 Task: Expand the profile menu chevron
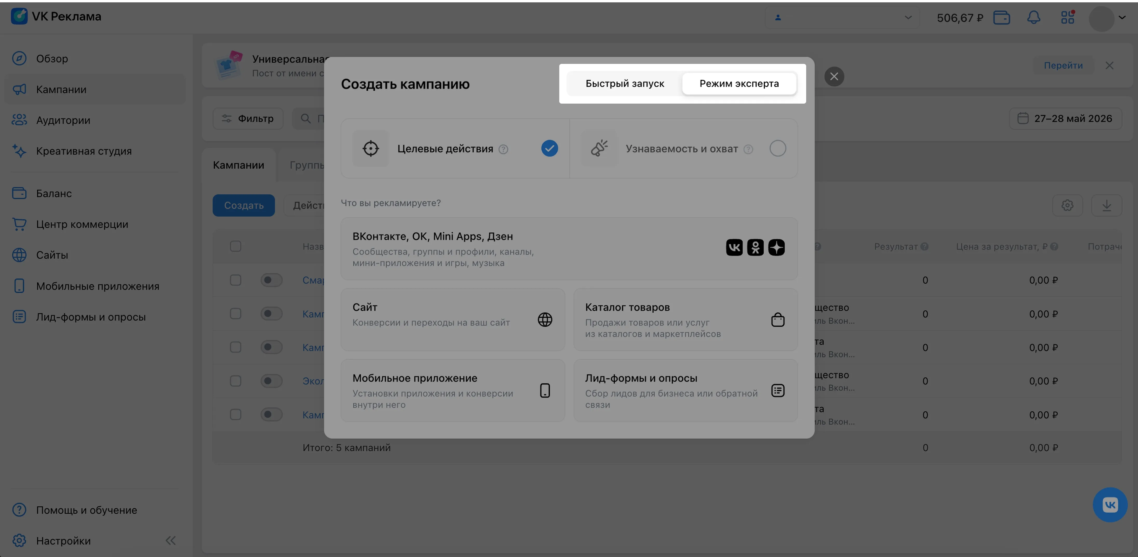tap(1122, 18)
